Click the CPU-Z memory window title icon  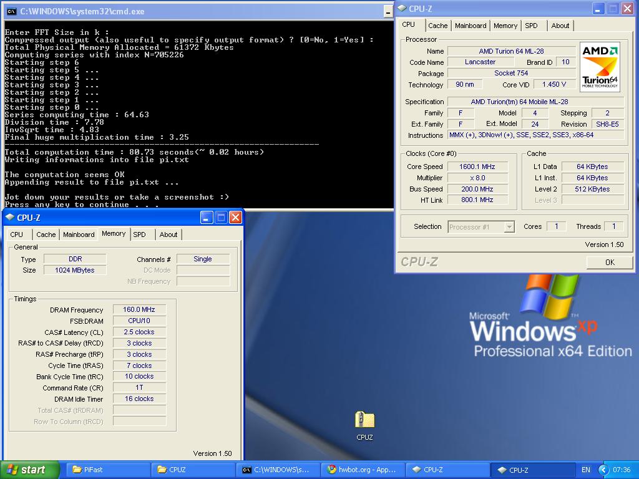(x=10, y=218)
